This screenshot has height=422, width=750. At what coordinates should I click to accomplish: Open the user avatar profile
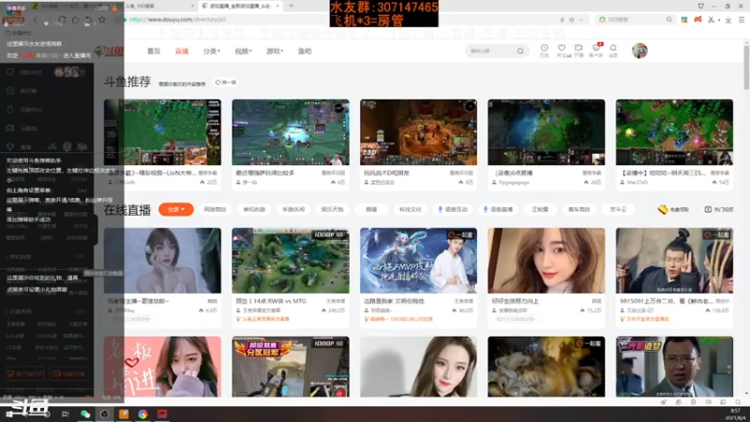[x=639, y=51]
